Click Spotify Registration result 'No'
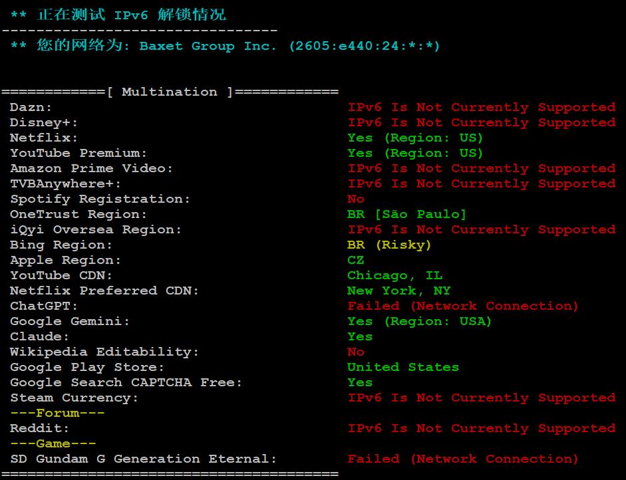Viewport: 626px width, 480px height. (x=356, y=199)
